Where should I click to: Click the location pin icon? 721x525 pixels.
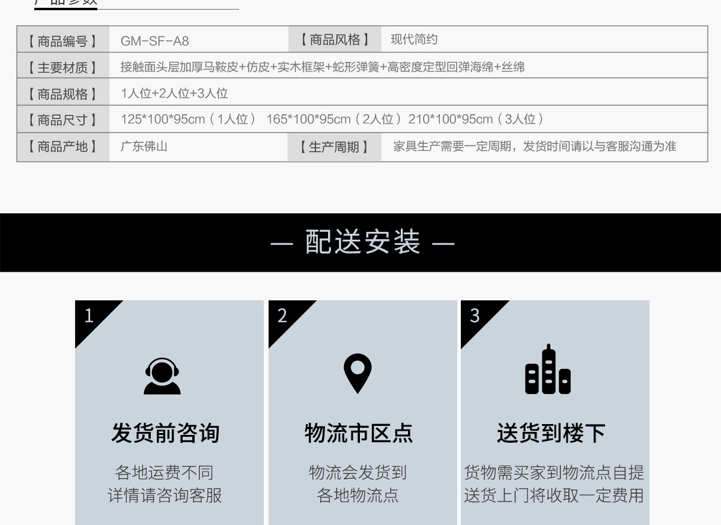[357, 374]
